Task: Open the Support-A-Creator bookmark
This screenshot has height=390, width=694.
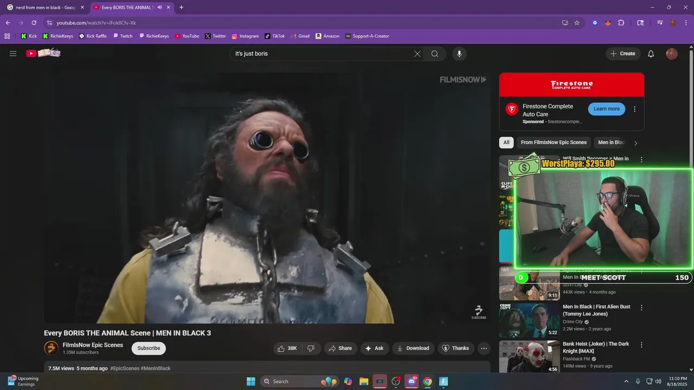Action: click(367, 36)
